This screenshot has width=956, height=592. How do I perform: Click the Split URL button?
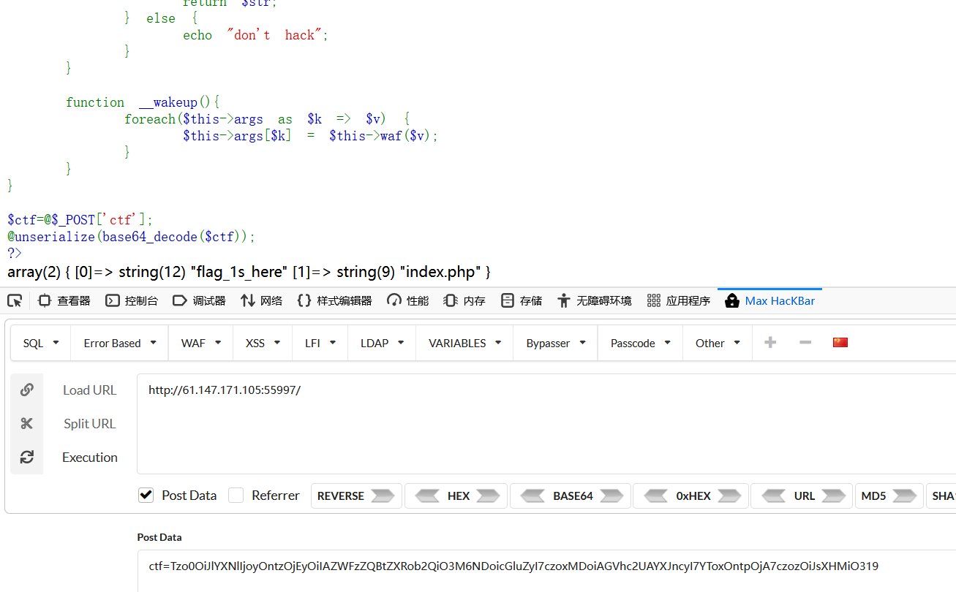coord(89,424)
